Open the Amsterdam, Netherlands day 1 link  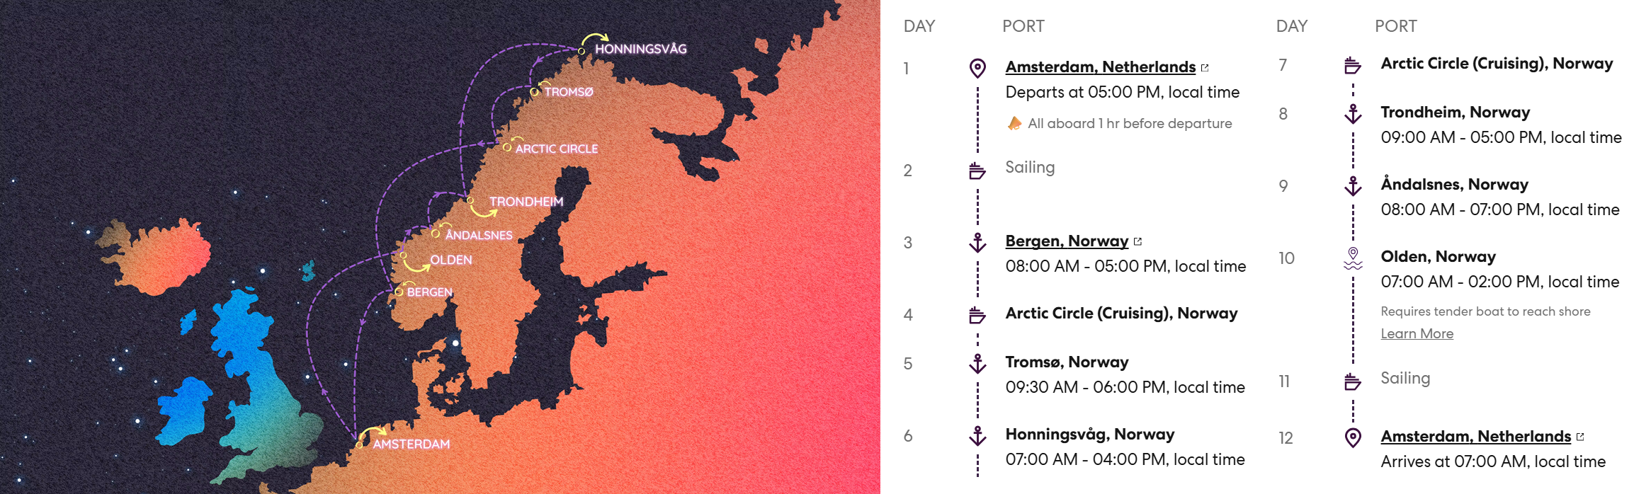coord(1101,67)
